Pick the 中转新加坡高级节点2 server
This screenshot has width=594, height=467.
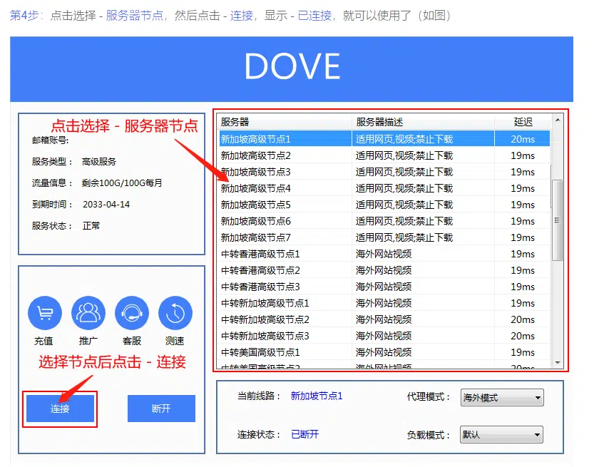pyautogui.click(x=285, y=319)
